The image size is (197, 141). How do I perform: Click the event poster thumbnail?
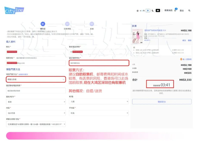coord(137,36)
